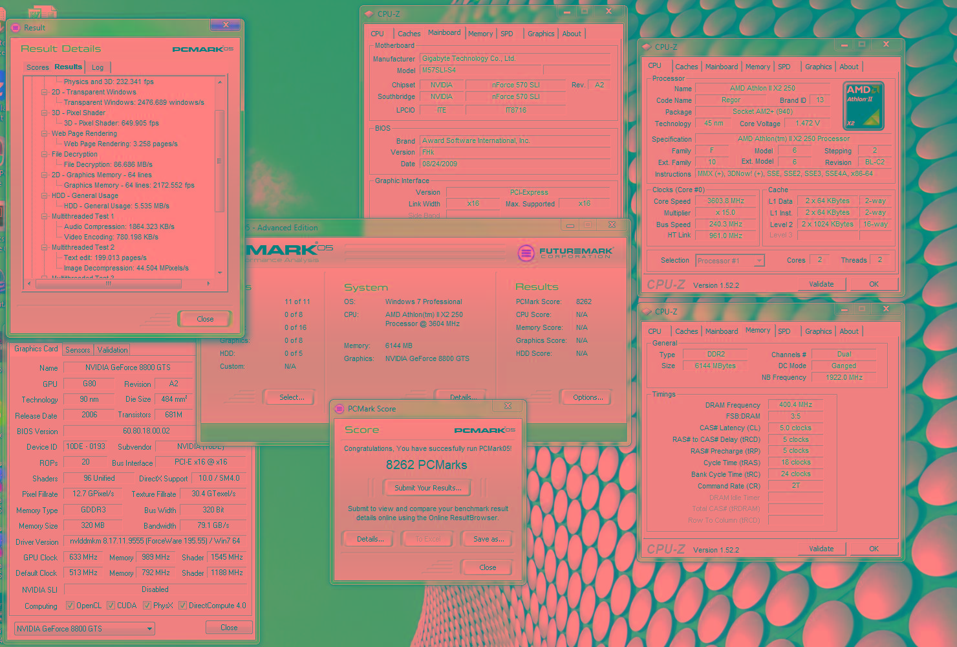Open the Validation tab in GPU-Z
The width and height of the screenshot is (957, 647).
click(x=113, y=350)
